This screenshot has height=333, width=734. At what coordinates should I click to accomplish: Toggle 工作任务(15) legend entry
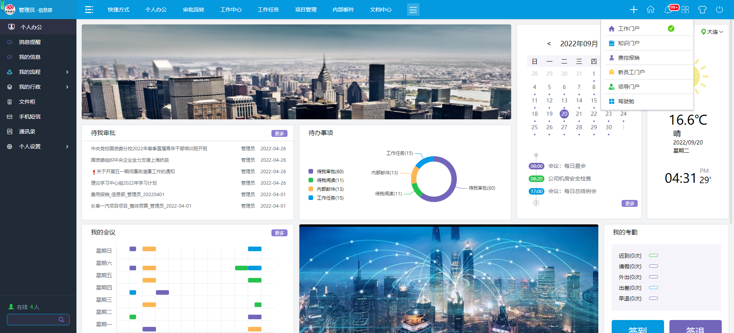point(326,198)
